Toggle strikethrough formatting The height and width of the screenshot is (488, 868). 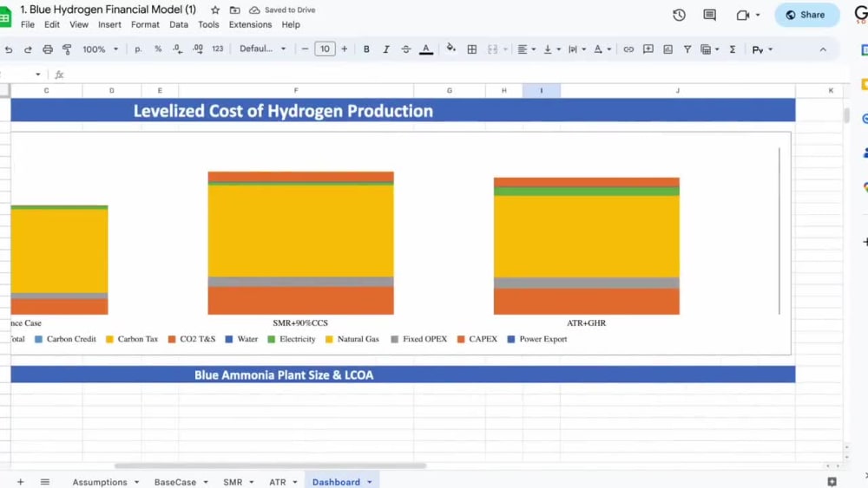[405, 49]
